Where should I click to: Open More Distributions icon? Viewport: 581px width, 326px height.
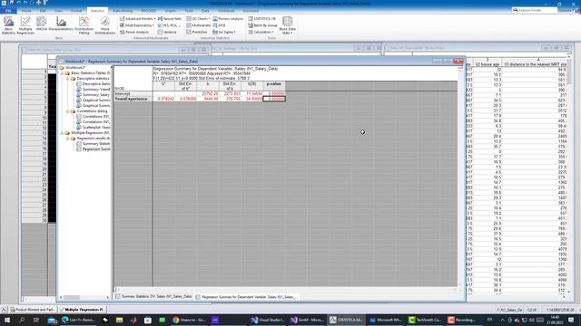[x=105, y=25]
